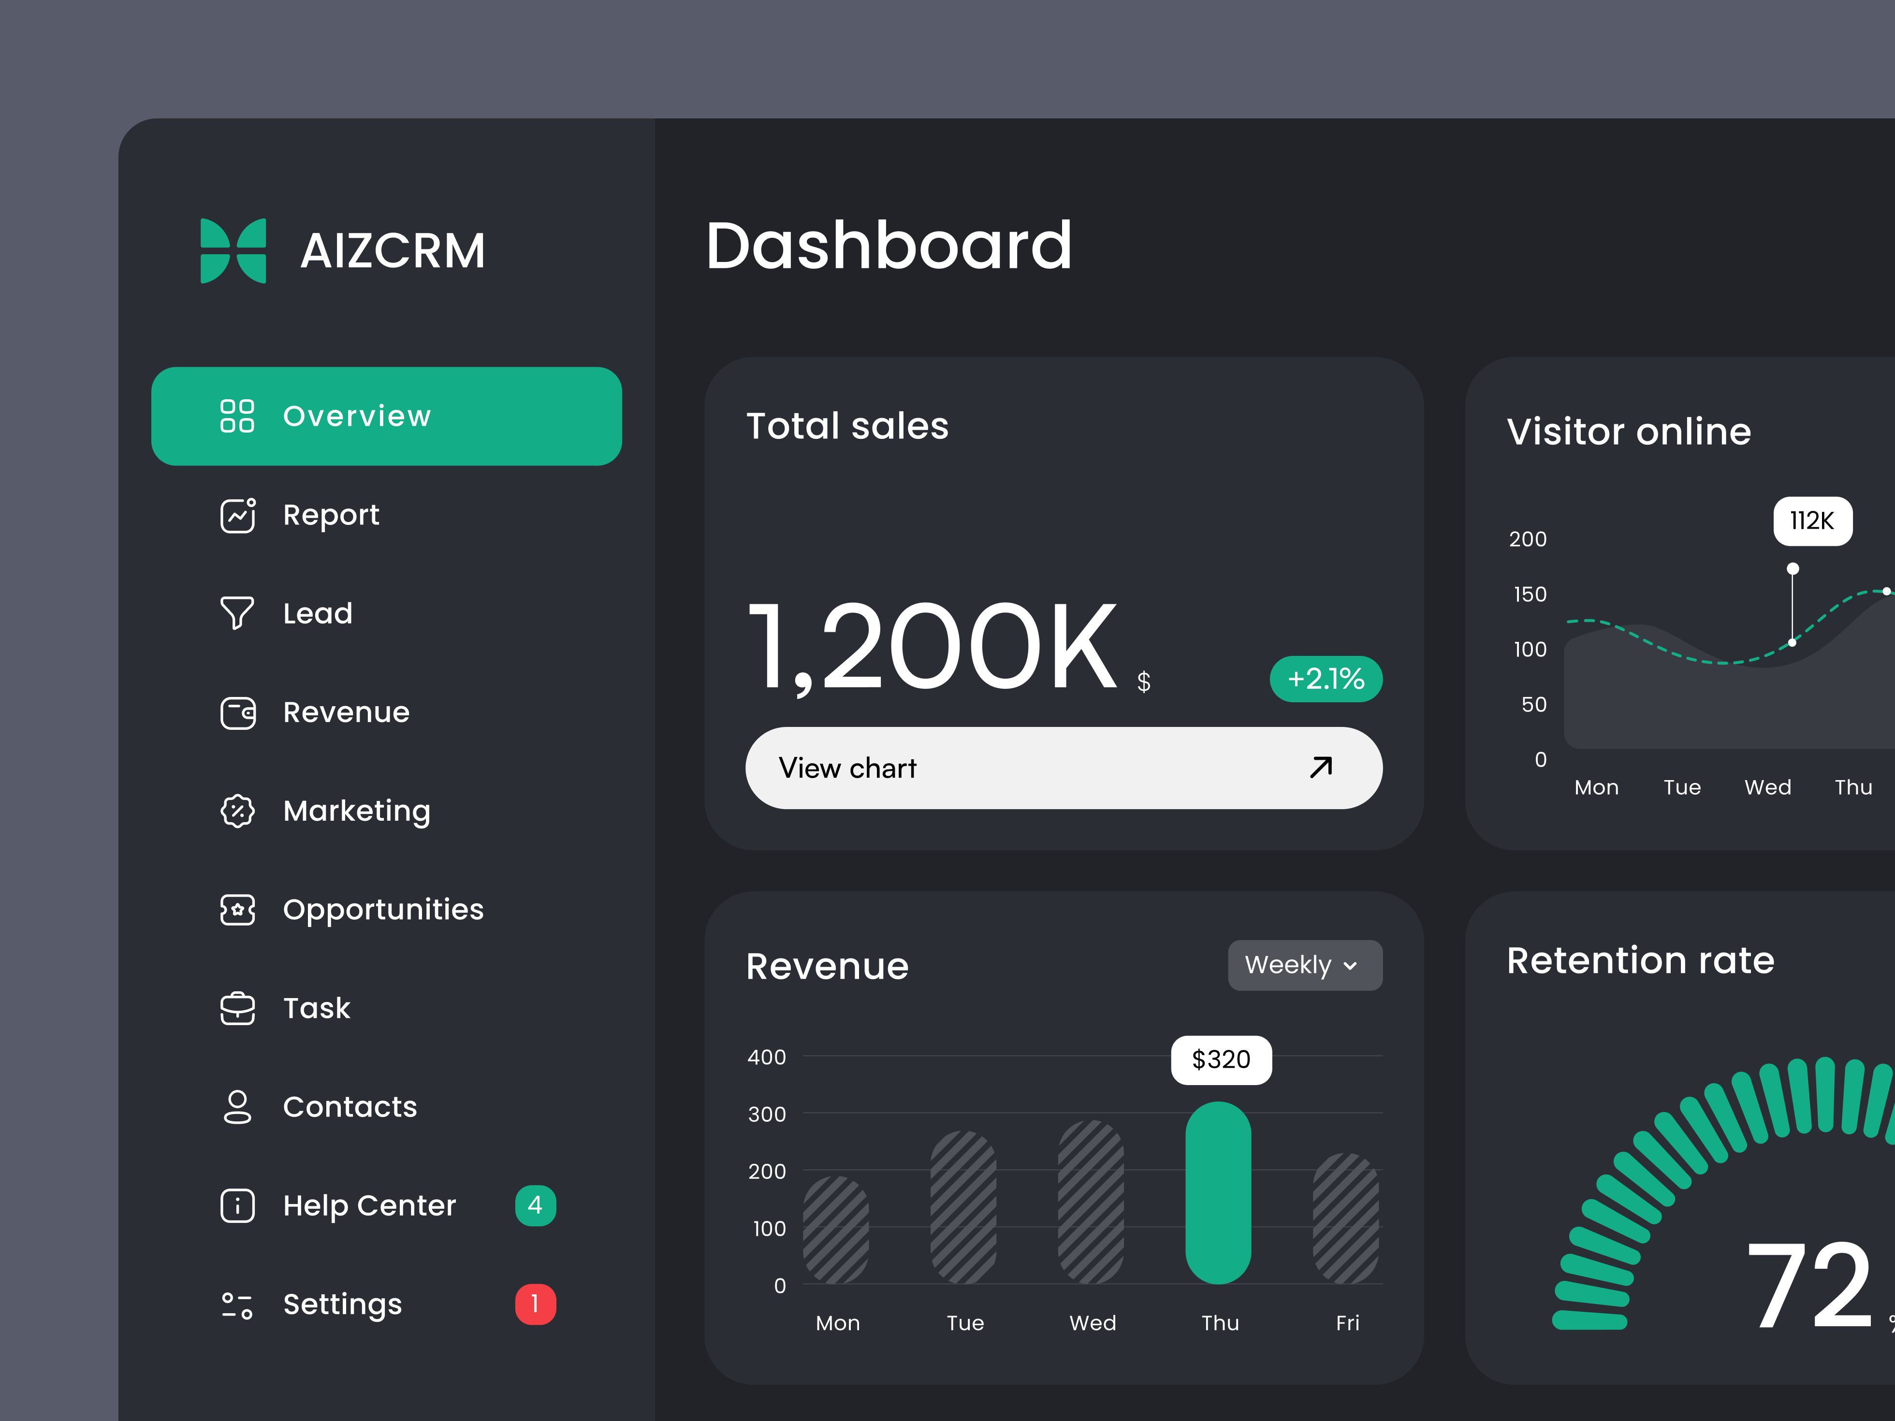Click the arrow on View chart button

(1321, 767)
